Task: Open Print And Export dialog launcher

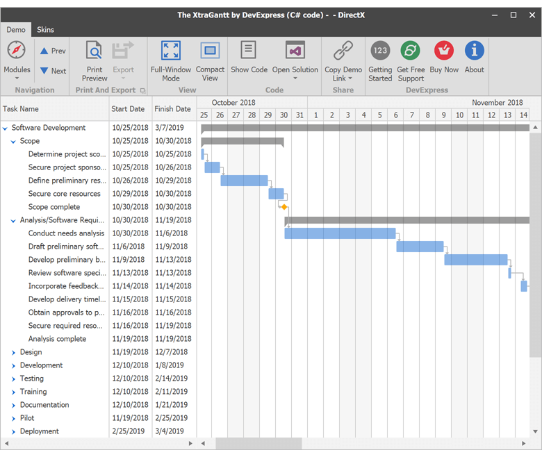Action: [142, 90]
